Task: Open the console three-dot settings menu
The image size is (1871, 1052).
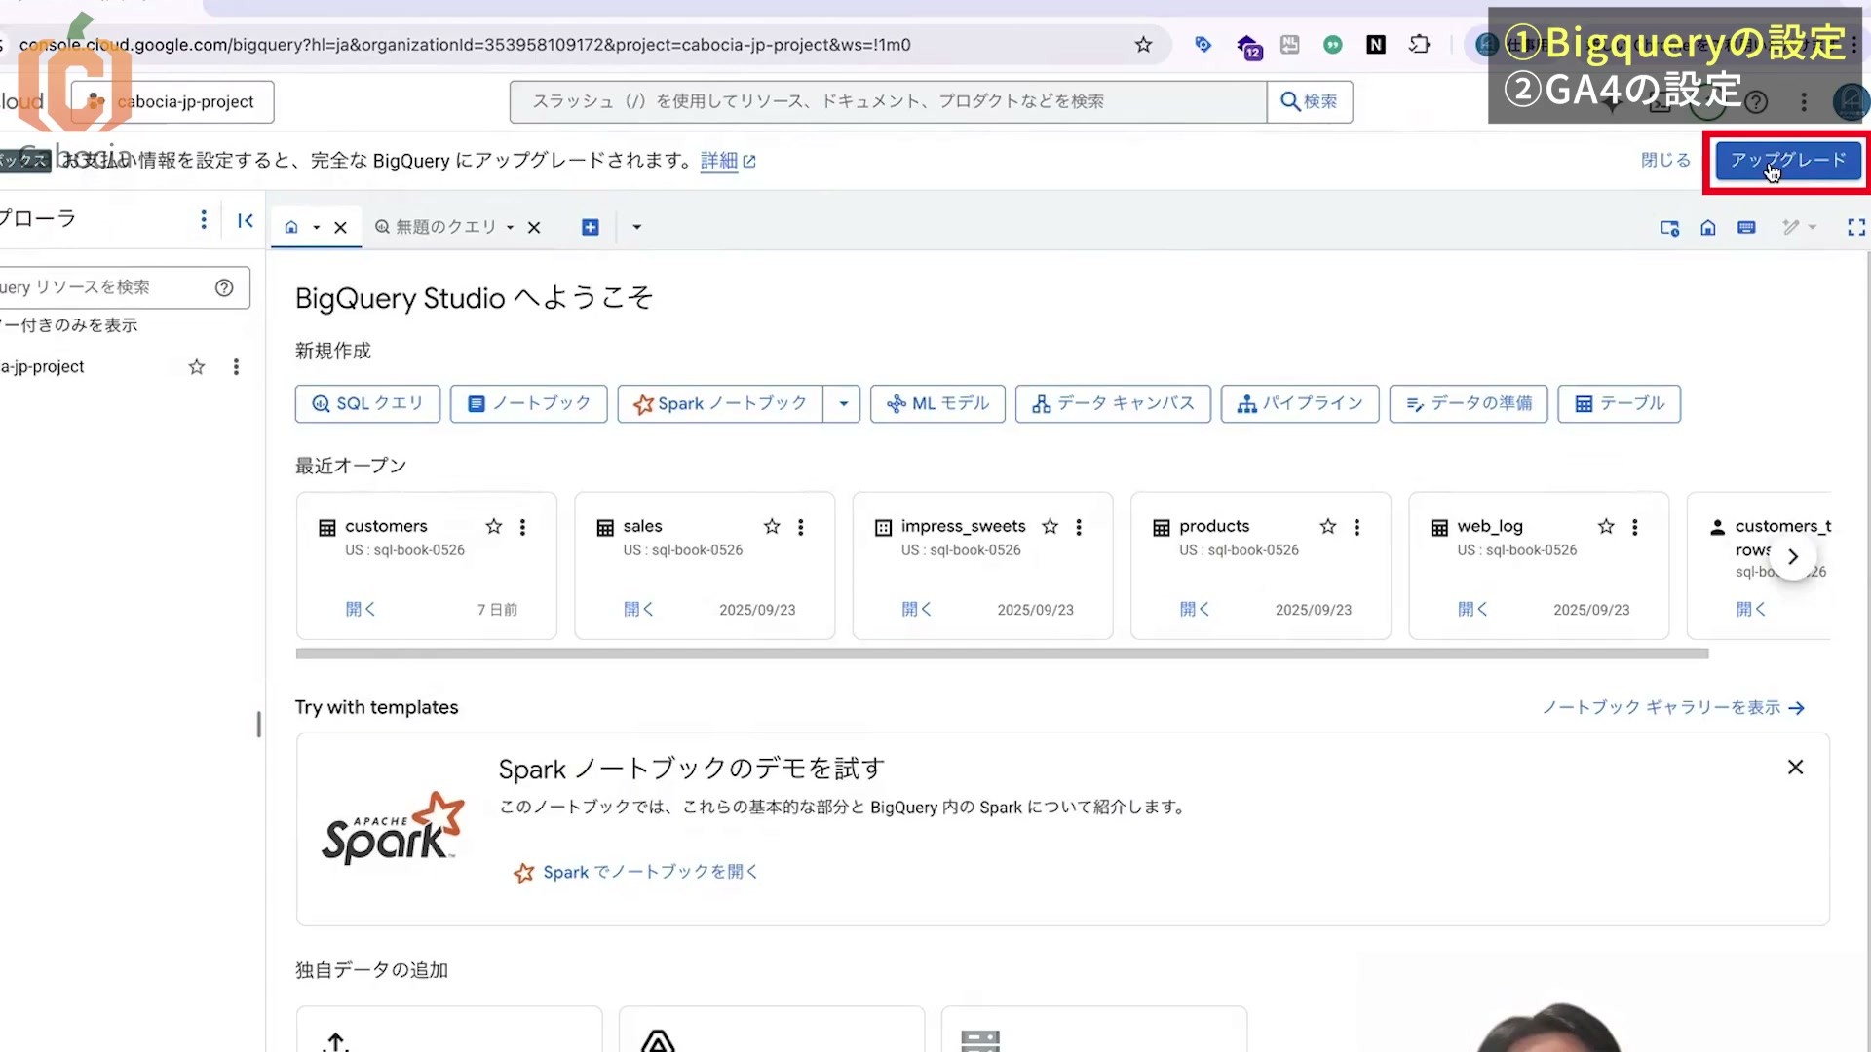Action: pyautogui.click(x=1804, y=101)
